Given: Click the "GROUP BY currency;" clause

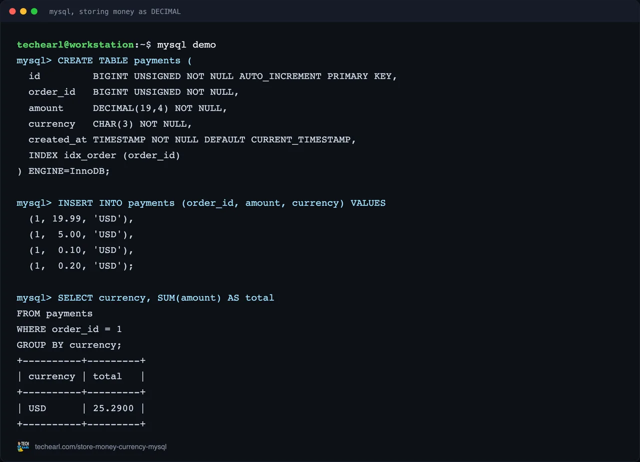Looking at the screenshot, I should click(x=69, y=345).
